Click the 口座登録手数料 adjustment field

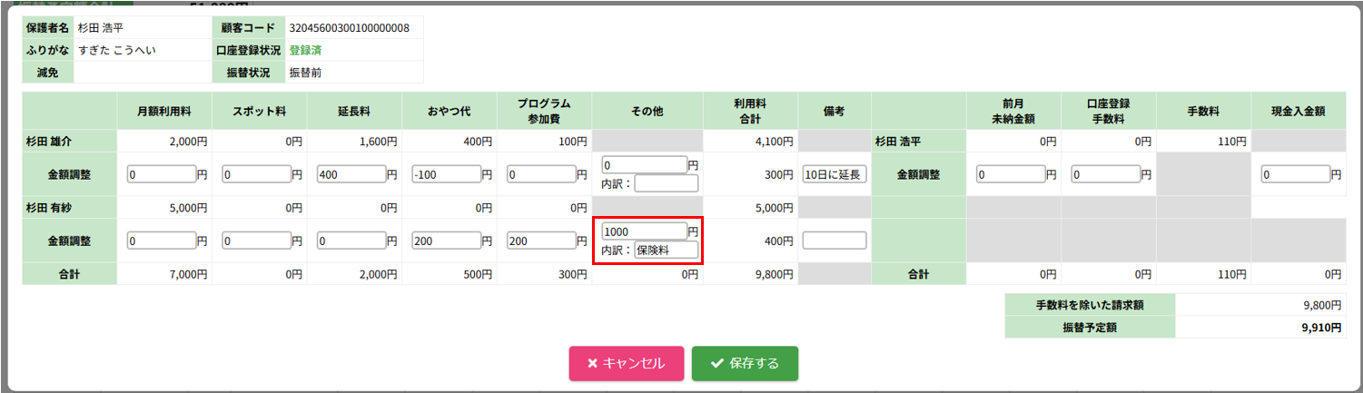coord(1105,174)
